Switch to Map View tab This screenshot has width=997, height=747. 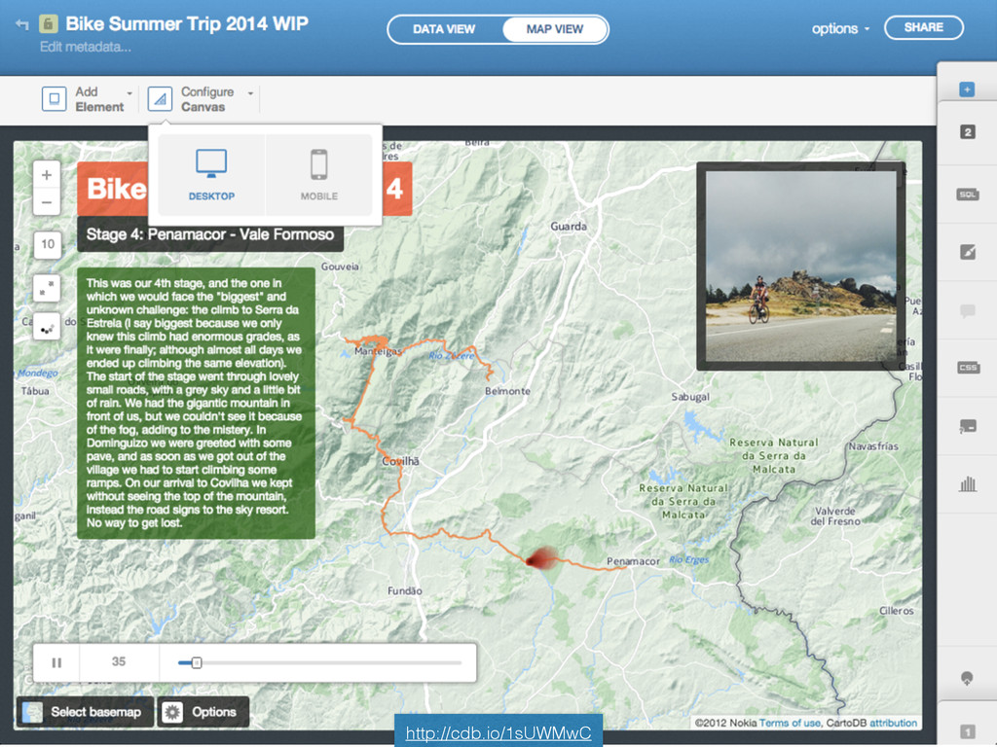click(x=554, y=29)
